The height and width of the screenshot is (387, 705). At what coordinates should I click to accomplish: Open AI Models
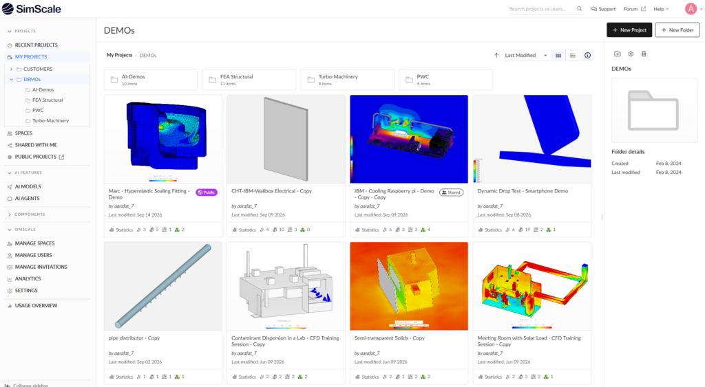(x=28, y=187)
